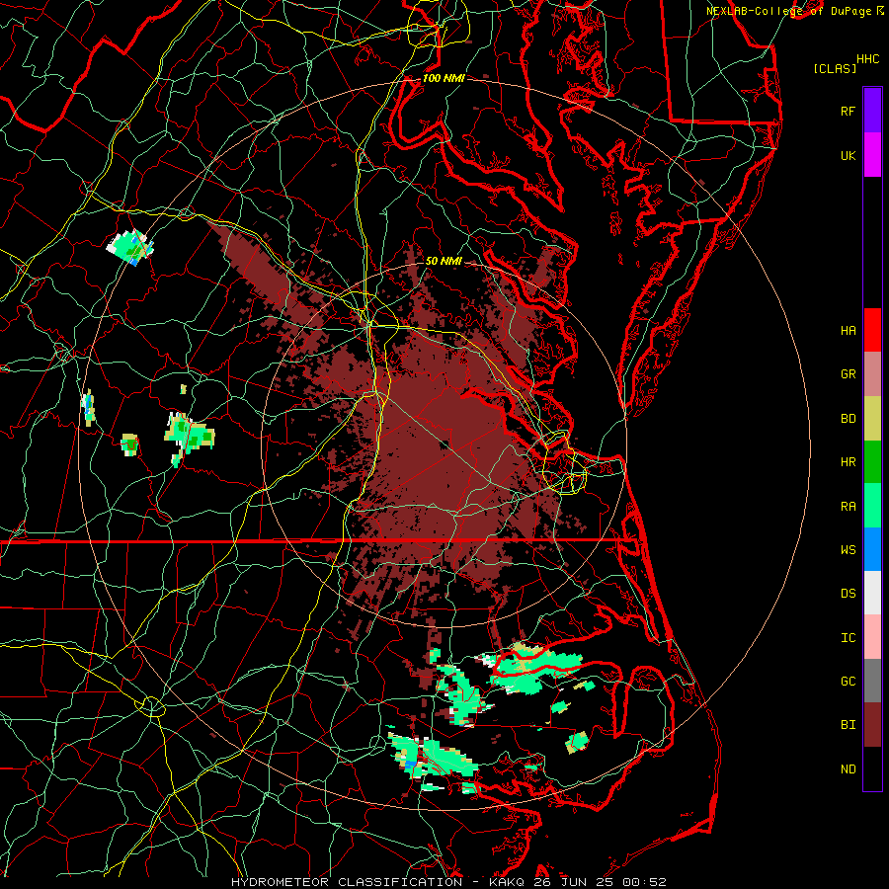Click the RA light green legend swatch
This screenshot has height=889, width=889.
point(872,506)
